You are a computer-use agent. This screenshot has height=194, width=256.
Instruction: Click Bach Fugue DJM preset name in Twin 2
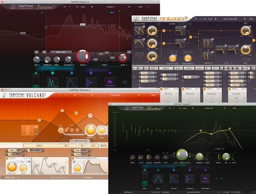point(230,19)
